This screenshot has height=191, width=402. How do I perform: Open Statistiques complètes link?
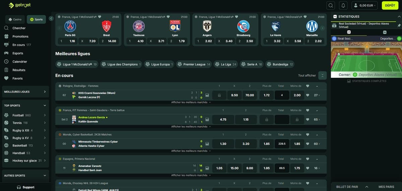point(367,81)
